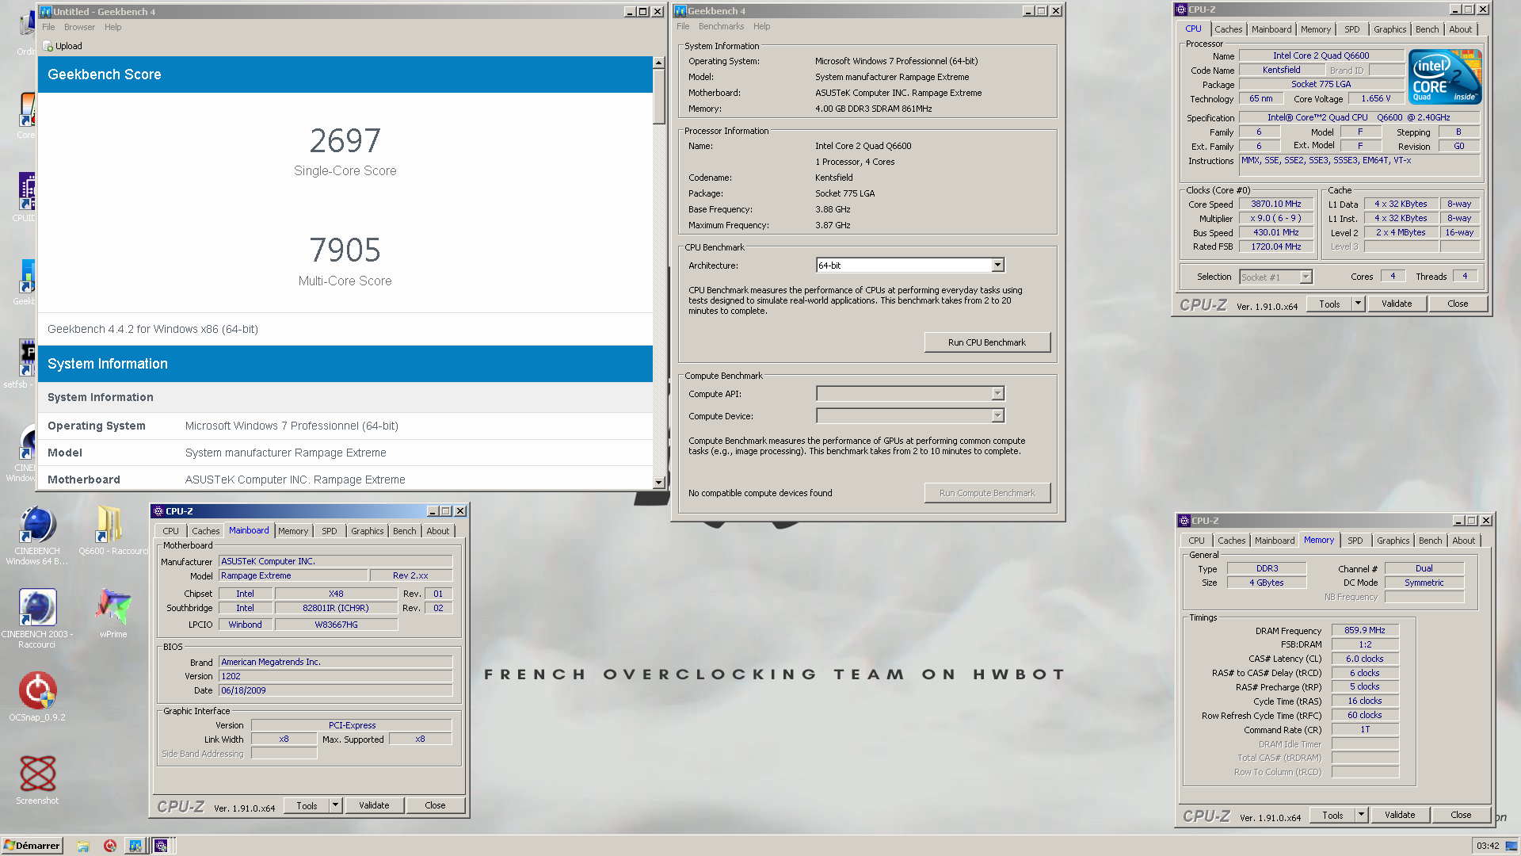
Task: Click the Channel # Dual value
Action: click(x=1424, y=568)
